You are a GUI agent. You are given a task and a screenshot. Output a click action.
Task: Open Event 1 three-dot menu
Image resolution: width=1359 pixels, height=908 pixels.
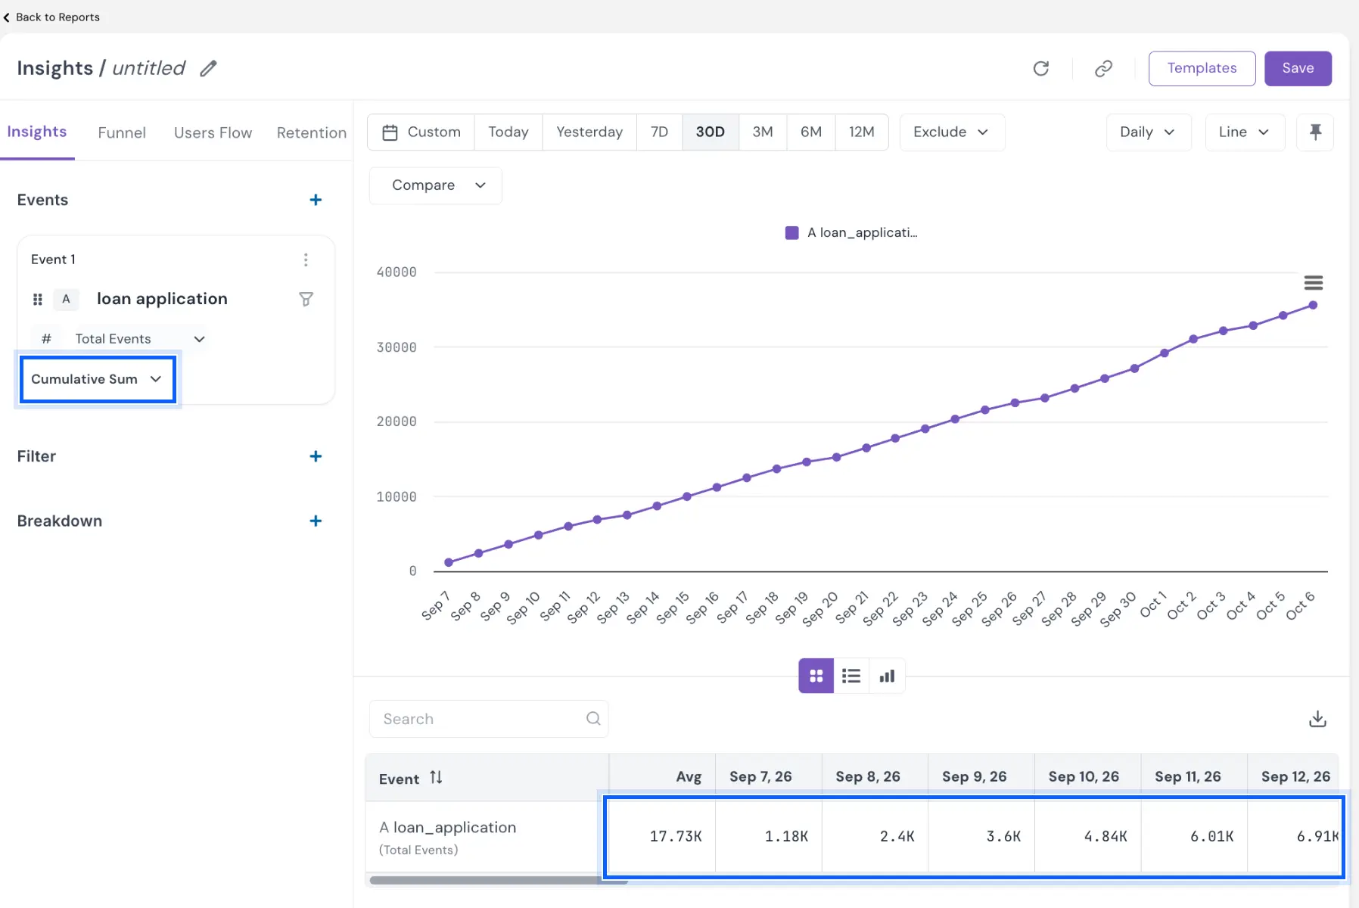(306, 260)
